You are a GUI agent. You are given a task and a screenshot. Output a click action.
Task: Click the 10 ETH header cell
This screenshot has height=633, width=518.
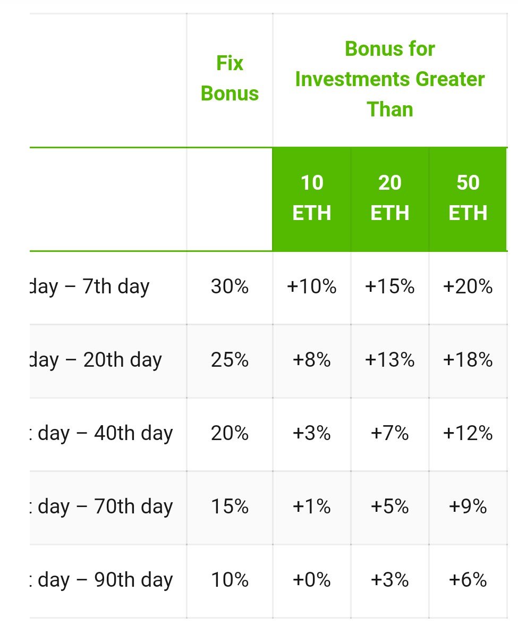click(x=311, y=198)
